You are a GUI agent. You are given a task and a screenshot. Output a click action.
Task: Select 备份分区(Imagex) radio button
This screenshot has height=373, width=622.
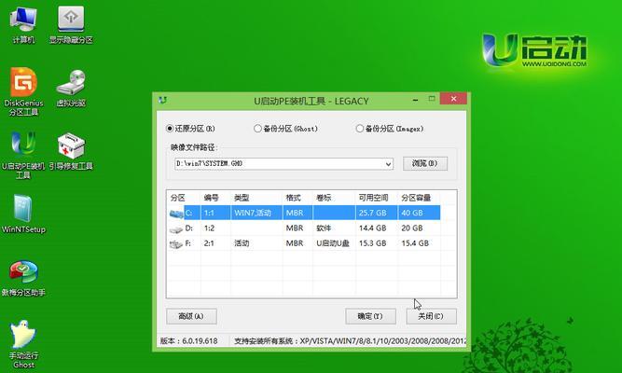pos(359,129)
